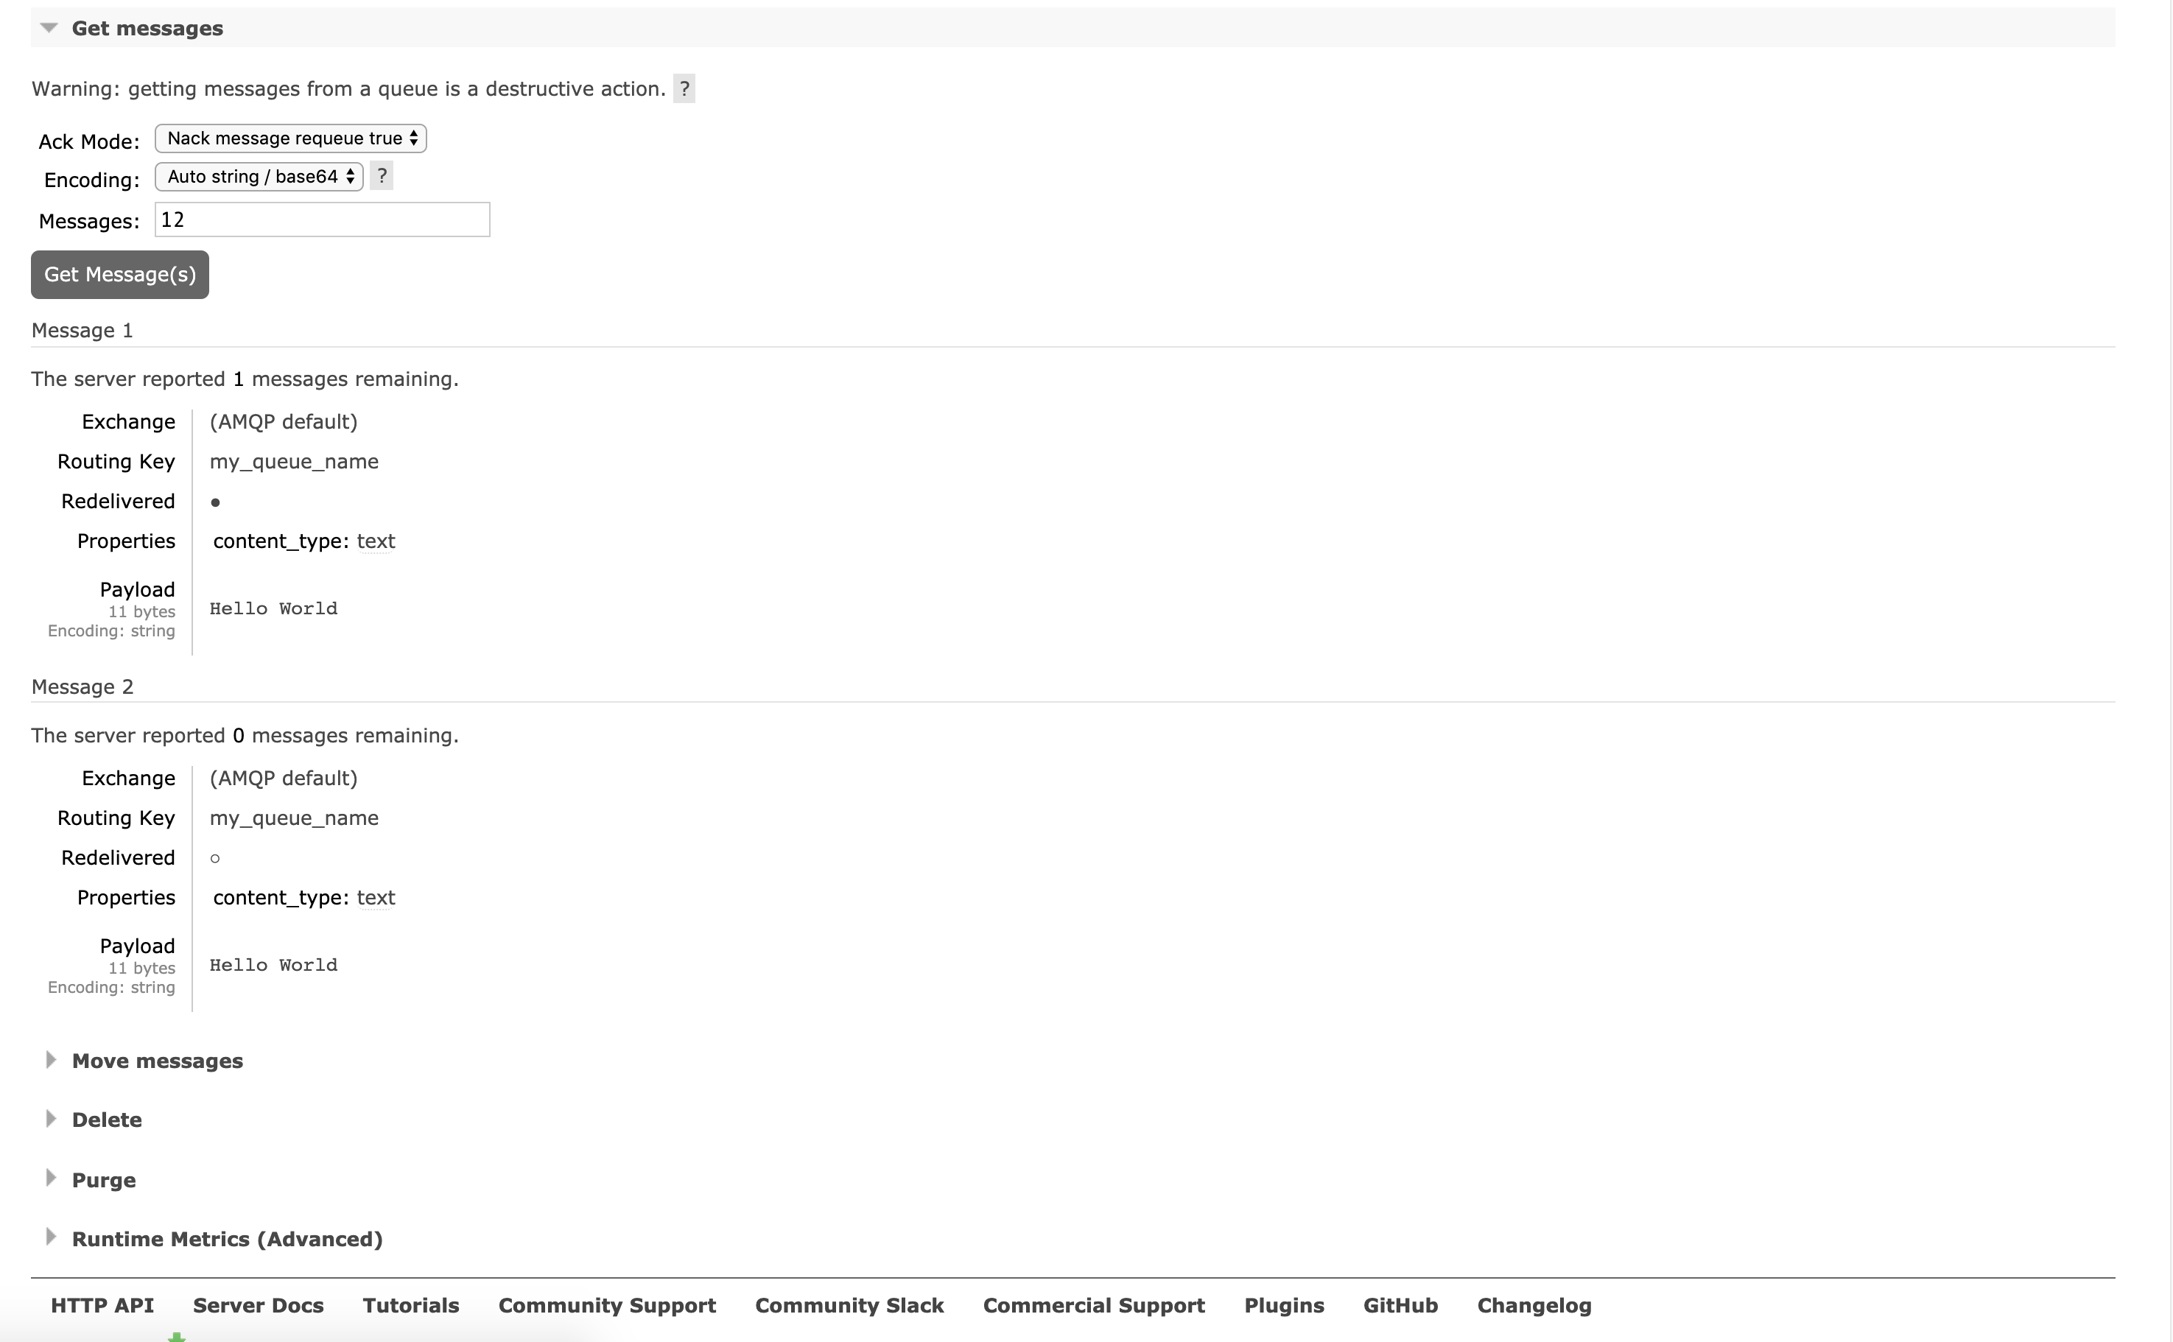Click the Get Message(s) button
Image resolution: width=2173 pixels, height=1342 pixels.
(119, 275)
